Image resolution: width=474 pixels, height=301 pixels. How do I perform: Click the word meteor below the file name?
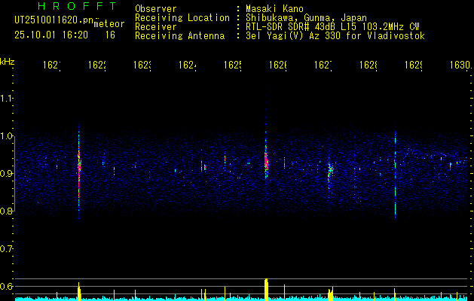pyautogui.click(x=109, y=24)
